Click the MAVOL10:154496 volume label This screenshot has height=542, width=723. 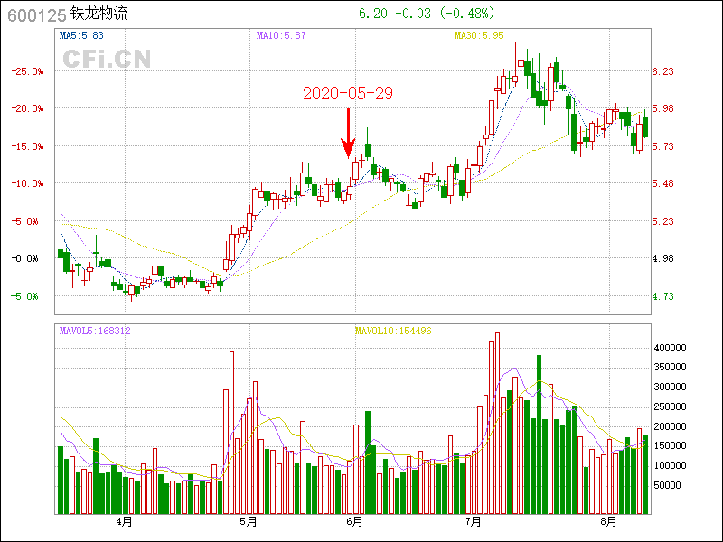coord(393,332)
